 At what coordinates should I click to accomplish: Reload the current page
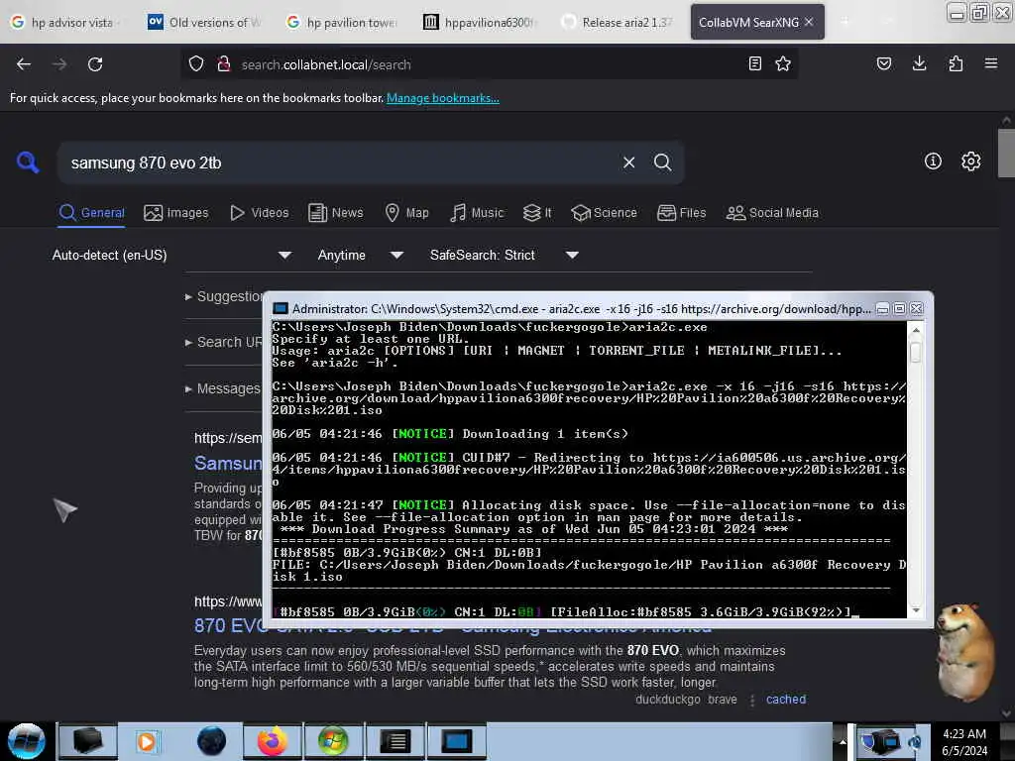(x=95, y=64)
